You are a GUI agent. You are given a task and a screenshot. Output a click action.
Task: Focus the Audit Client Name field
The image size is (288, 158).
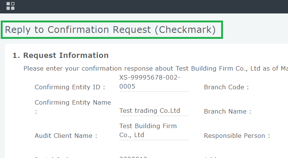tap(154, 131)
